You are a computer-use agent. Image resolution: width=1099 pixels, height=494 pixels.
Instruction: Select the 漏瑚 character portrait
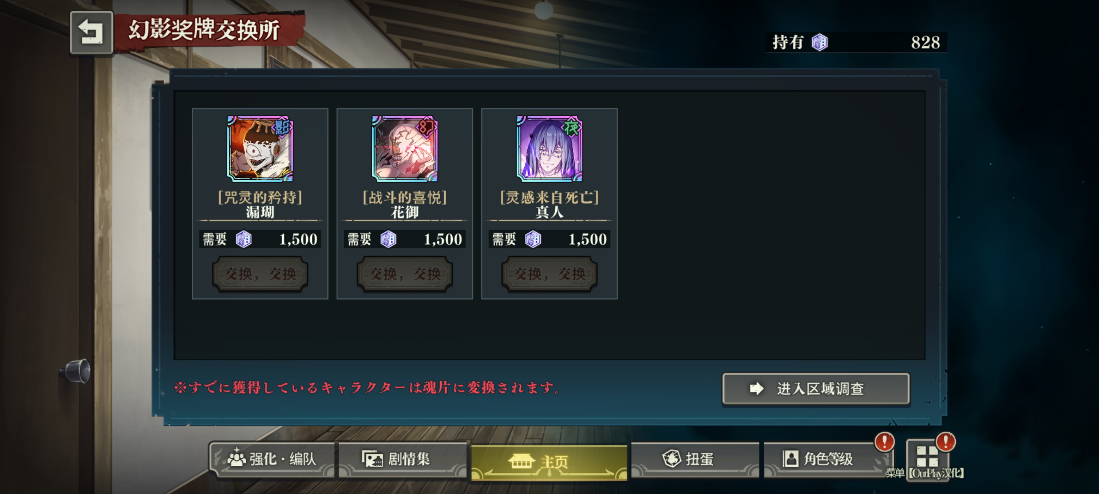point(260,148)
